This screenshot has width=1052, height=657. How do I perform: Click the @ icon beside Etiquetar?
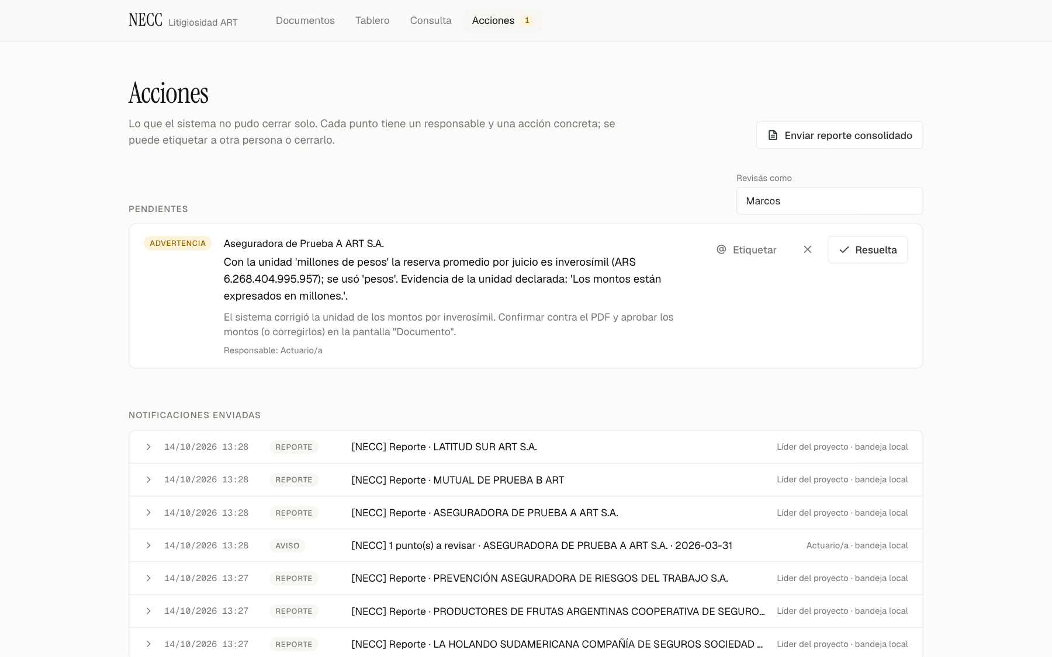pyautogui.click(x=721, y=249)
